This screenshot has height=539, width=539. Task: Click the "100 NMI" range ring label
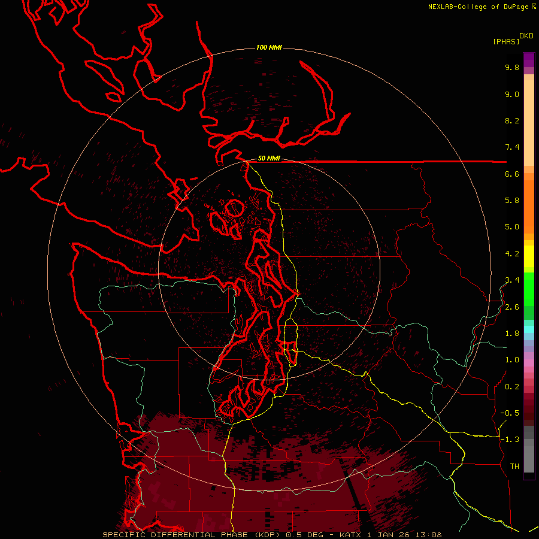pos(269,47)
